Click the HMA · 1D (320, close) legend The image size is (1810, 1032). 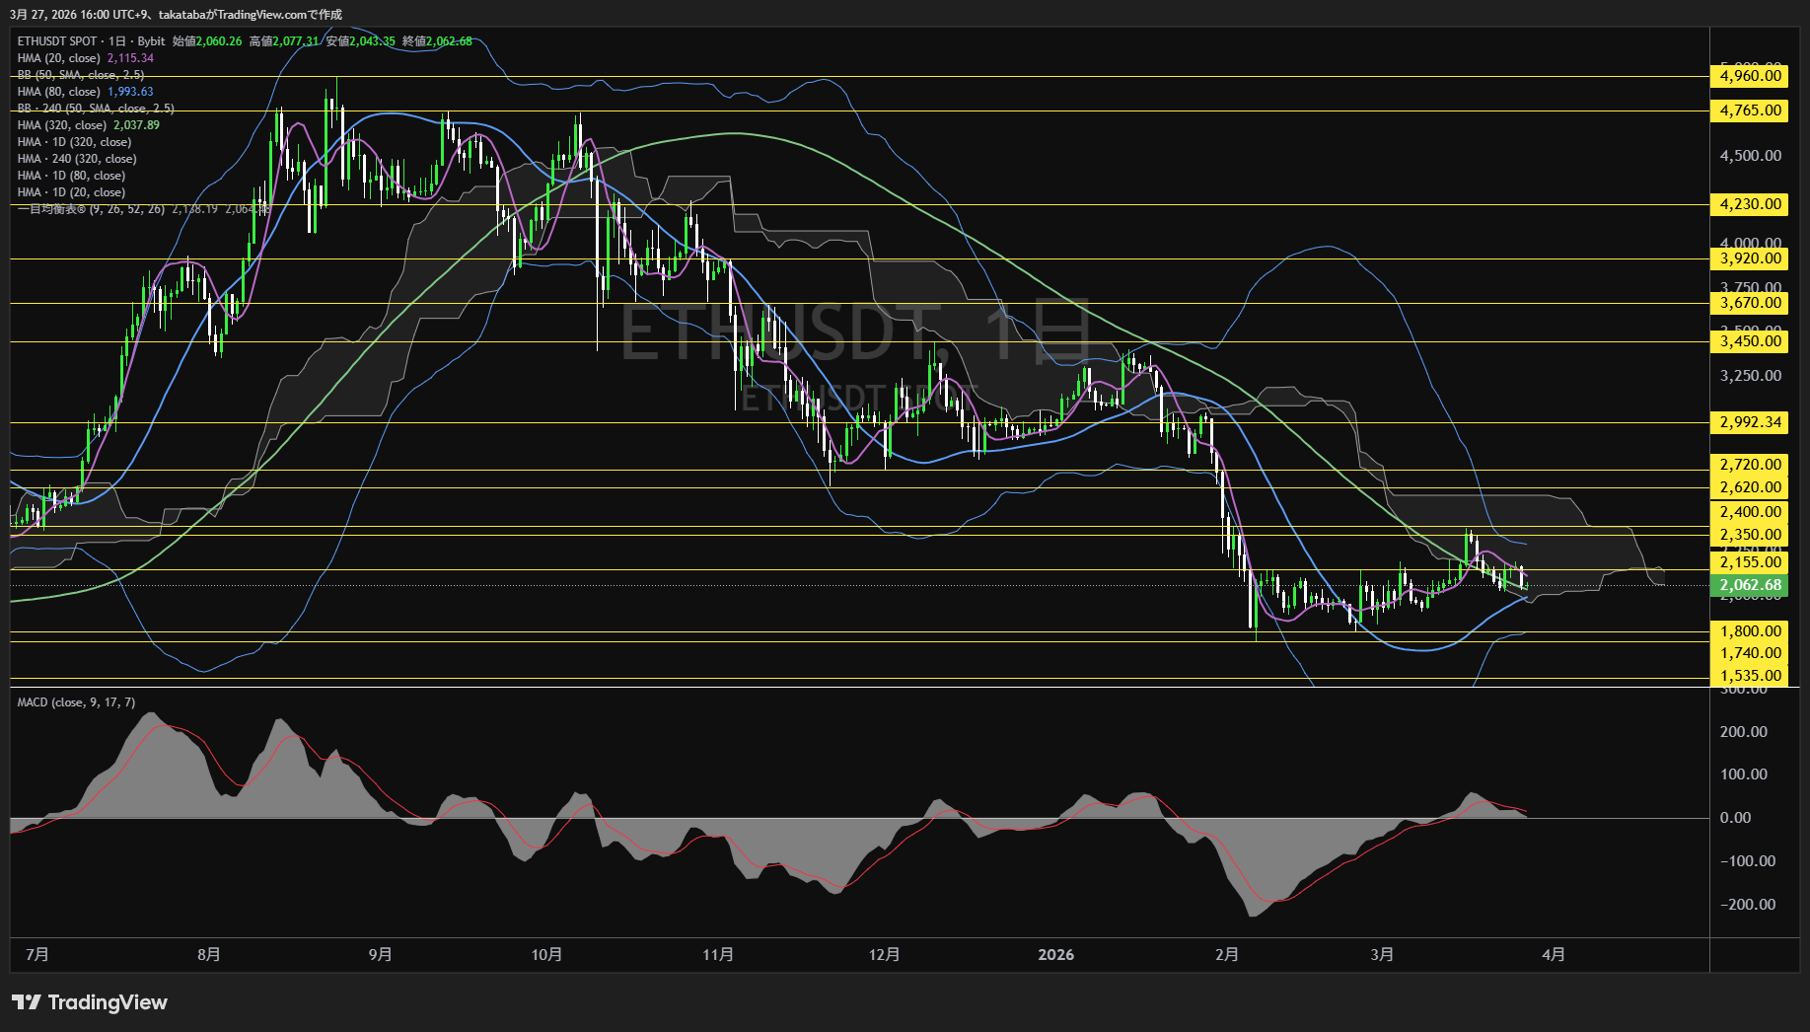pos(74,142)
